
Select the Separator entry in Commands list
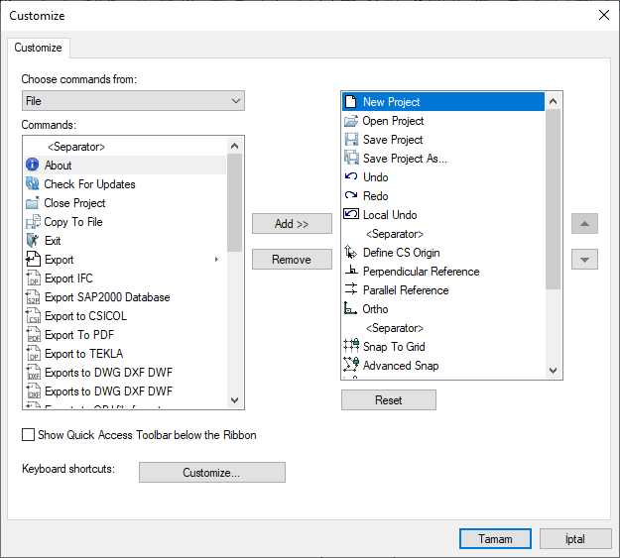pos(75,147)
